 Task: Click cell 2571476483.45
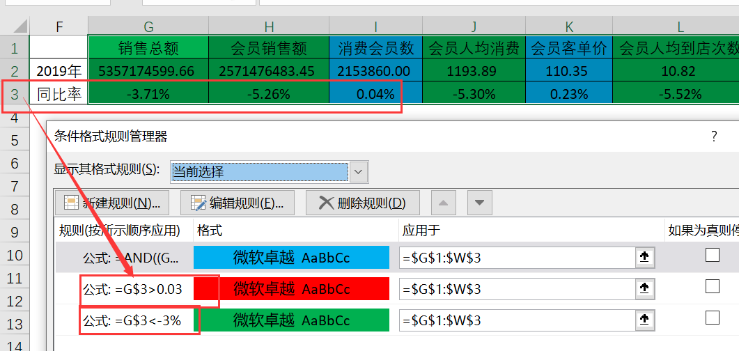click(x=269, y=71)
